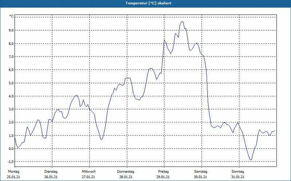This screenshot has width=291, height=181.
Task: Click the '-1,0' y-axis label
Action: [x=11, y=161]
